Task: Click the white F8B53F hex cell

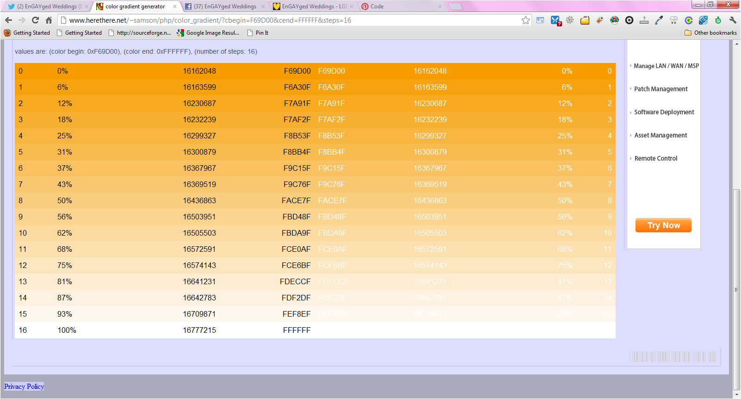Action: tap(331, 136)
